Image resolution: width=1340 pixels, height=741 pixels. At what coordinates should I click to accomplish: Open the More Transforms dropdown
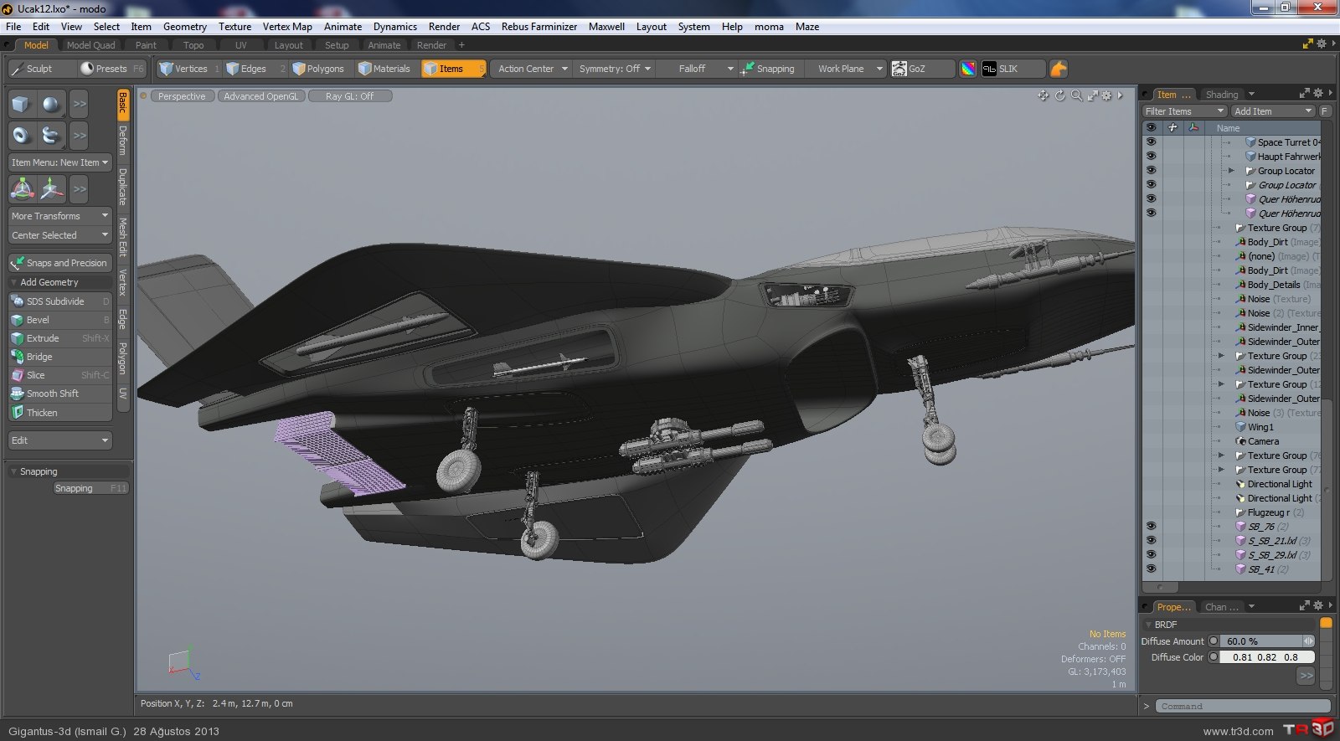[60, 216]
